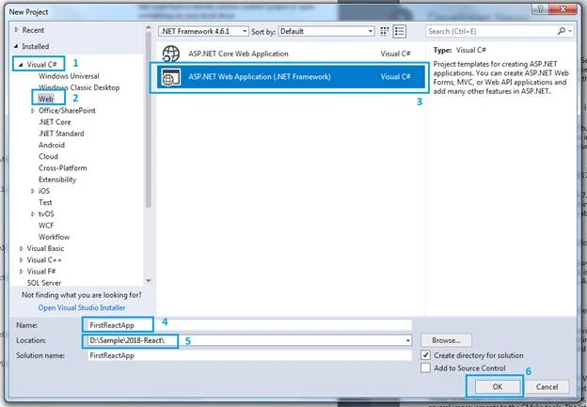The width and height of the screenshot is (587, 407).
Task: Close the New Project dialog
Action: [x=563, y=9]
